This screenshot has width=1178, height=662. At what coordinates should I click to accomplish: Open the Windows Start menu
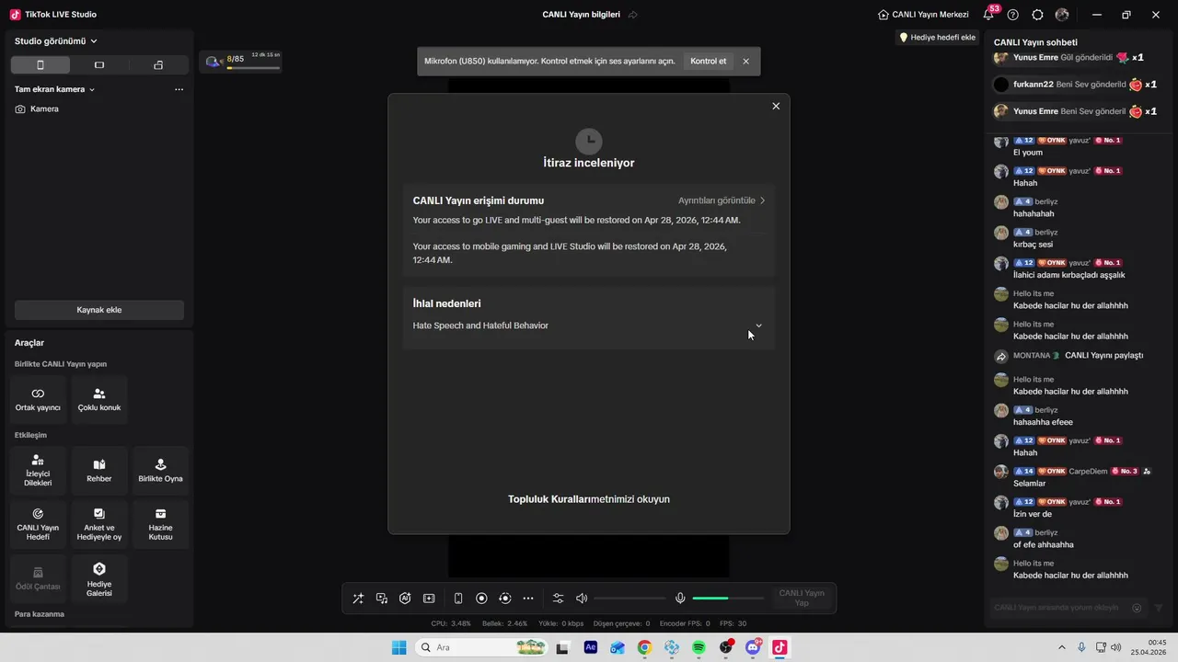point(398,647)
